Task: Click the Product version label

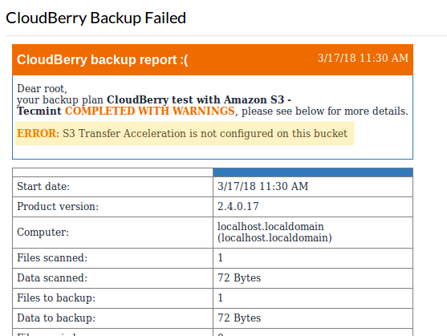Action: (58, 207)
